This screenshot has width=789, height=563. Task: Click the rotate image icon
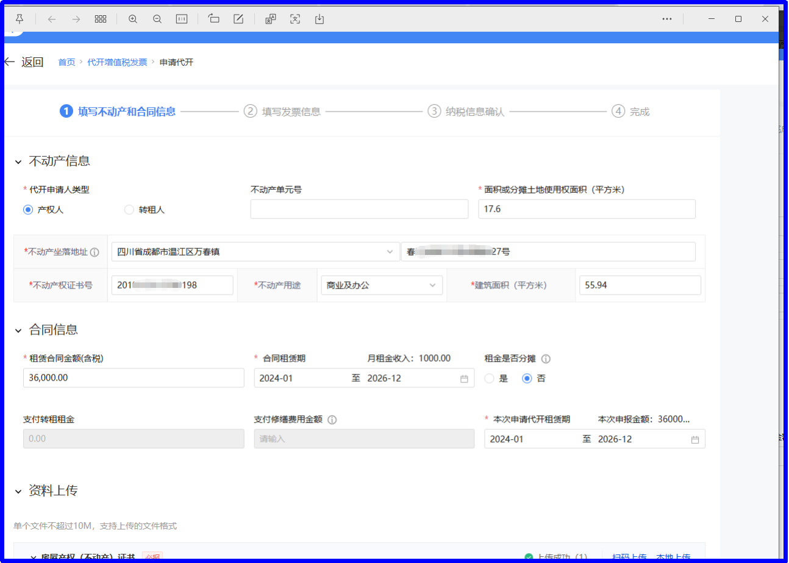click(214, 19)
